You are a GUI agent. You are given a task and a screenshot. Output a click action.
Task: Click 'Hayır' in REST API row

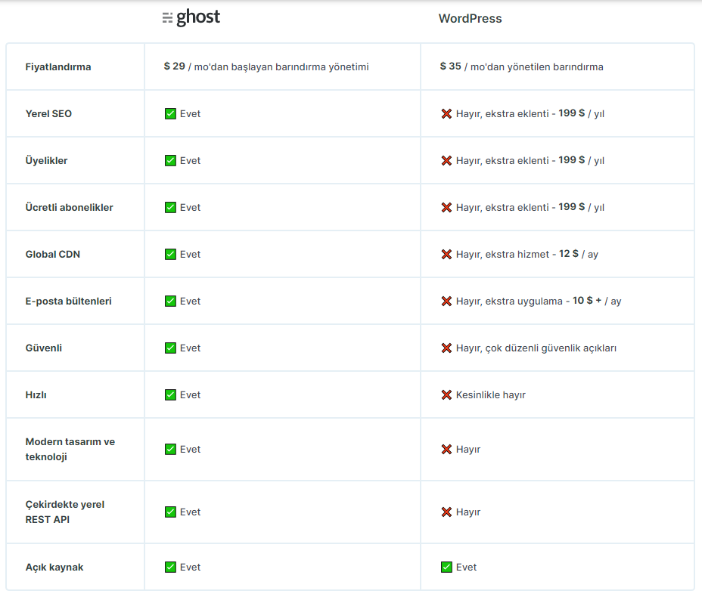coord(468,512)
